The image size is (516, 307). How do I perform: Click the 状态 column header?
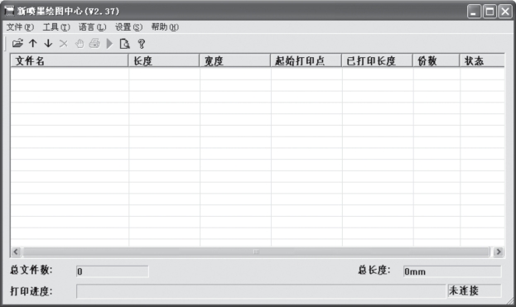tap(482, 60)
